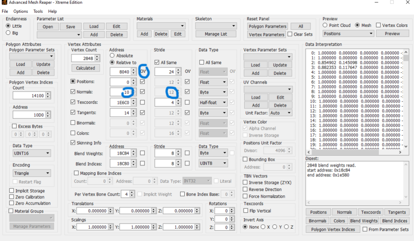Select the X invert axis option
This screenshot has height=241, width=414.
click(x=263, y=227)
